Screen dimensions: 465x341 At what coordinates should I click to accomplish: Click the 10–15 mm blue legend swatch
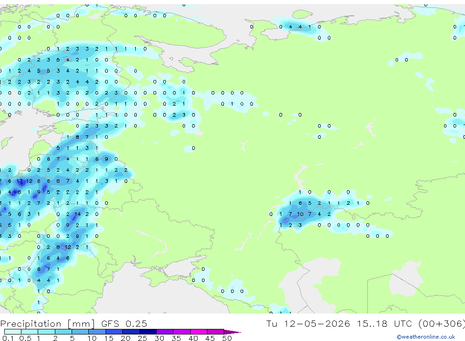click(97, 332)
